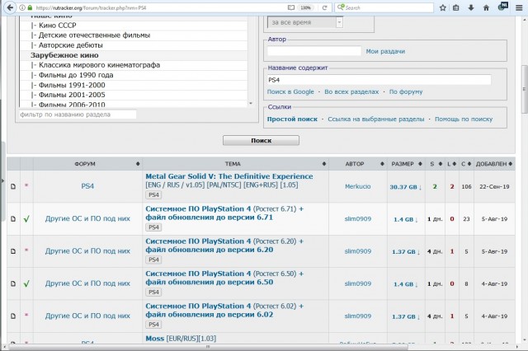528x351 pixels.
Task: Click 'Во всех разделах' link
Action: pos(351,91)
